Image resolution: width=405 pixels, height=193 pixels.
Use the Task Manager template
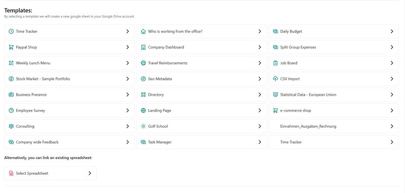coord(201,142)
